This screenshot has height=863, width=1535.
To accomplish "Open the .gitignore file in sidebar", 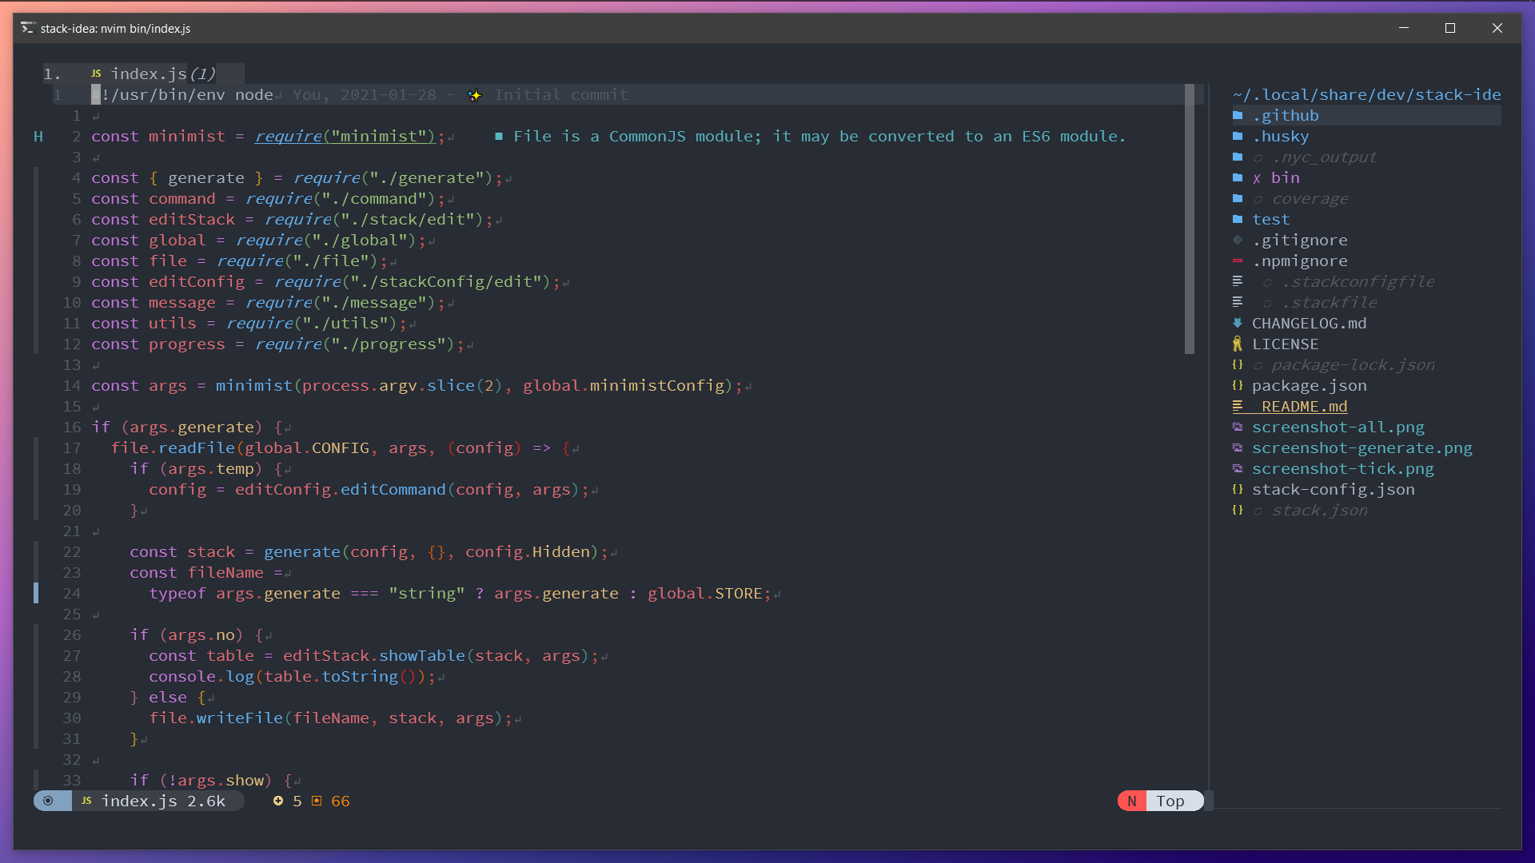I will [x=1298, y=239].
